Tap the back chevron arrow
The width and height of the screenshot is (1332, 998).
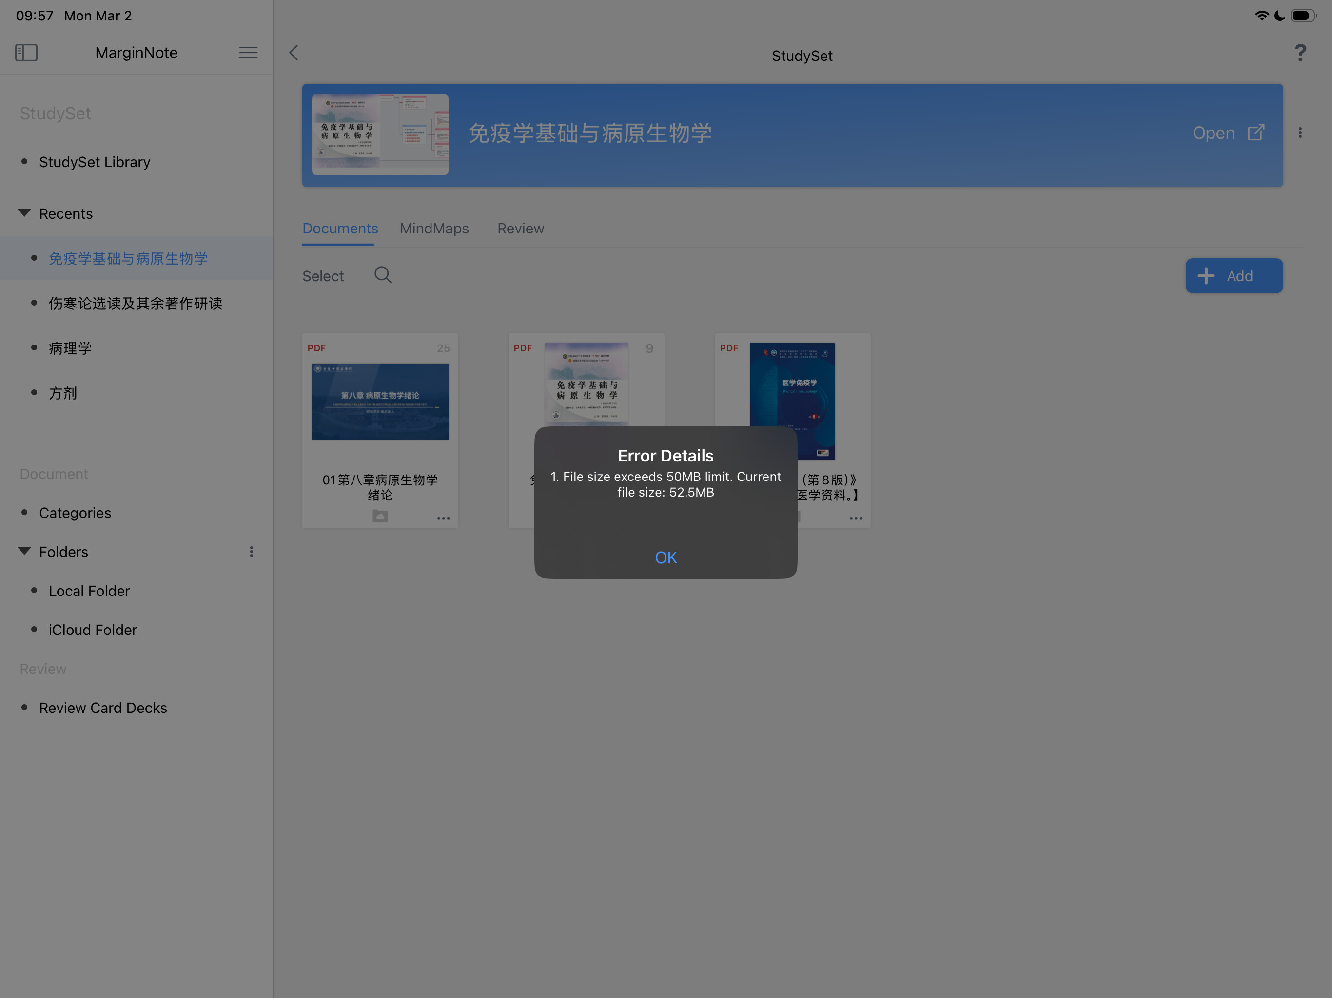[294, 53]
